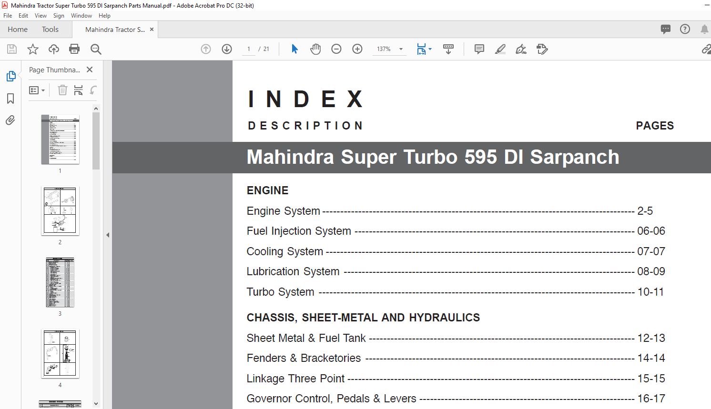Close the Page Thumbnails panel
The width and height of the screenshot is (711, 409).
(x=90, y=70)
